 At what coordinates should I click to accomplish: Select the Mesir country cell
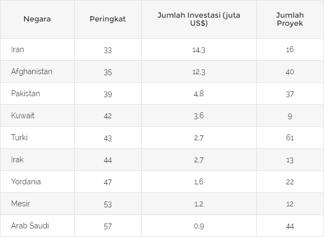[x=20, y=204]
